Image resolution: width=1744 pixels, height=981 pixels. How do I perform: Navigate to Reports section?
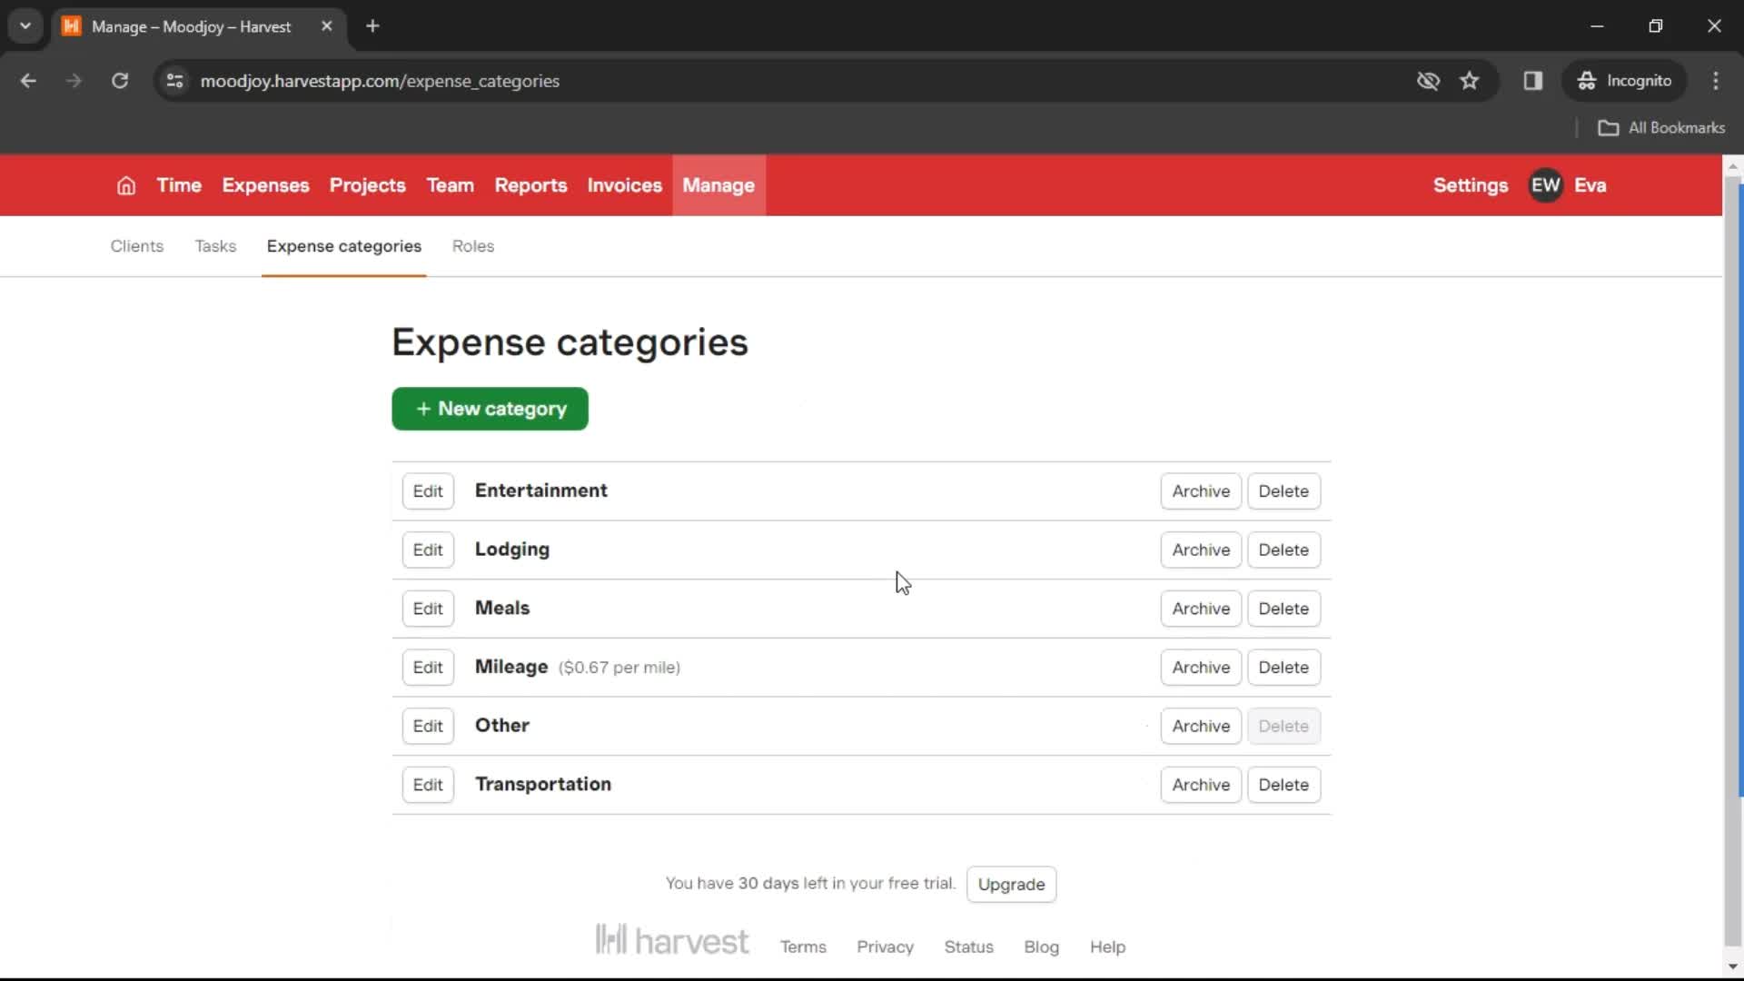click(530, 185)
